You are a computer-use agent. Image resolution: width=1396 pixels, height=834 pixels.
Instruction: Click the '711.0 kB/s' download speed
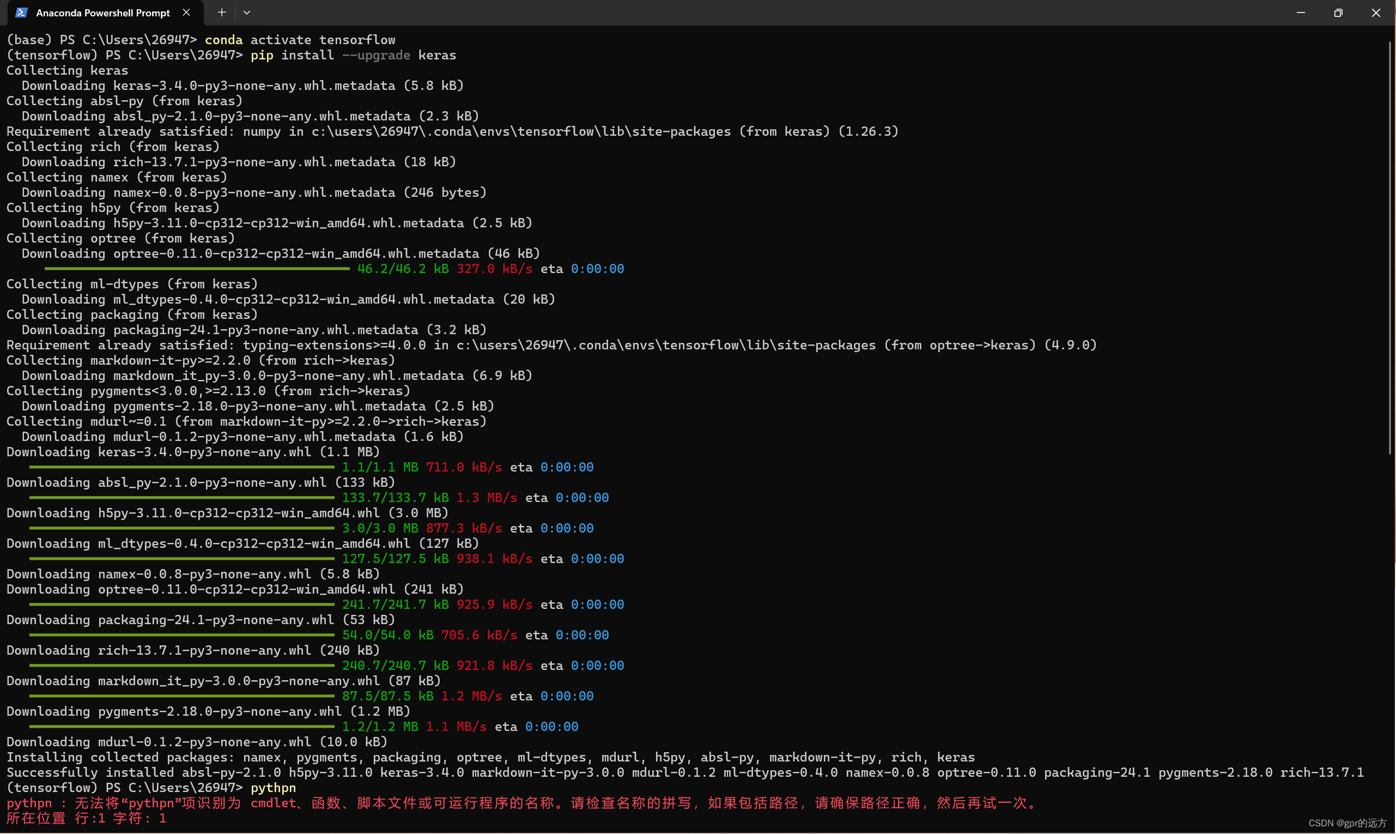(464, 467)
